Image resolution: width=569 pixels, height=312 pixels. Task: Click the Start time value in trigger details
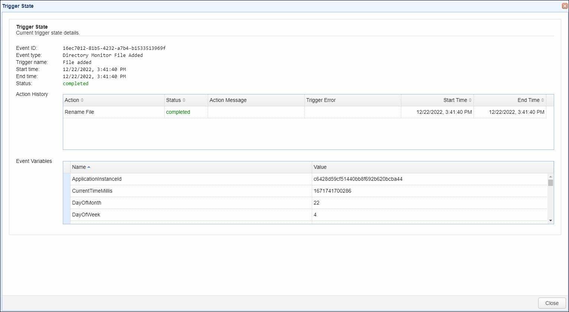click(x=94, y=70)
